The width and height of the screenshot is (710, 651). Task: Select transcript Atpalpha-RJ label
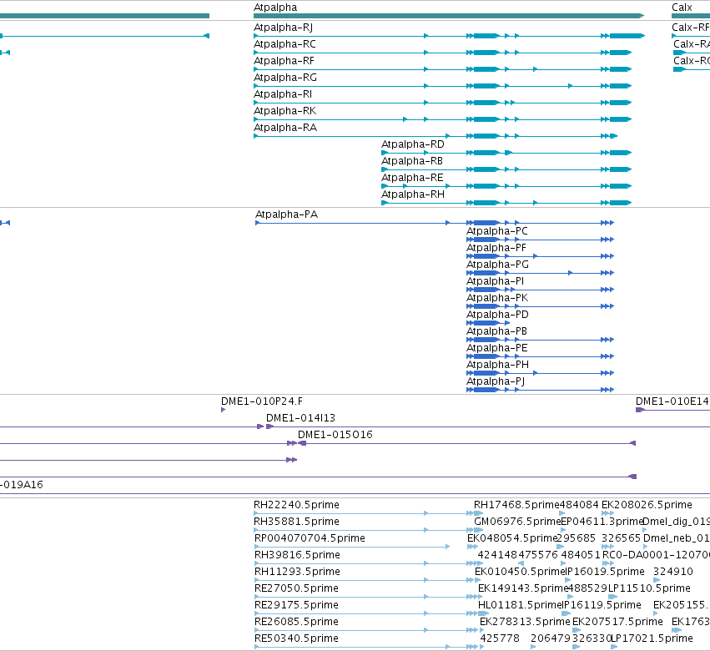[x=283, y=28]
